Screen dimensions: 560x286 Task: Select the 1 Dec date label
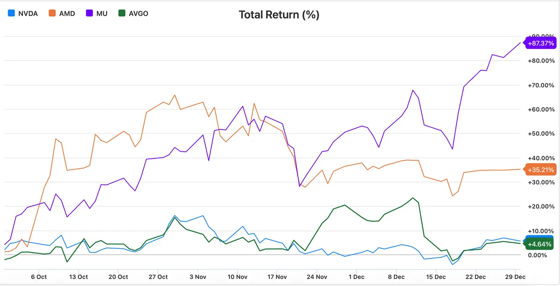tap(356, 277)
